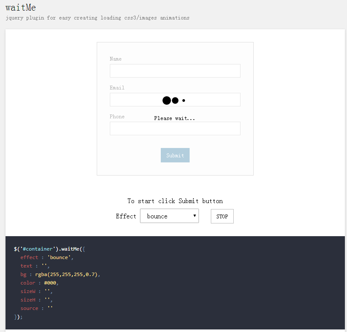Click the Submit button
Viewport: 347px width, 332px height.
point(175,155)
